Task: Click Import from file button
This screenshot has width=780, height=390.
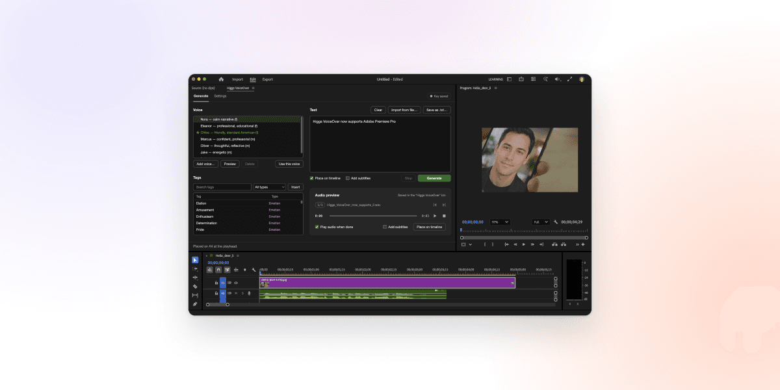Action: pos(404,110)
